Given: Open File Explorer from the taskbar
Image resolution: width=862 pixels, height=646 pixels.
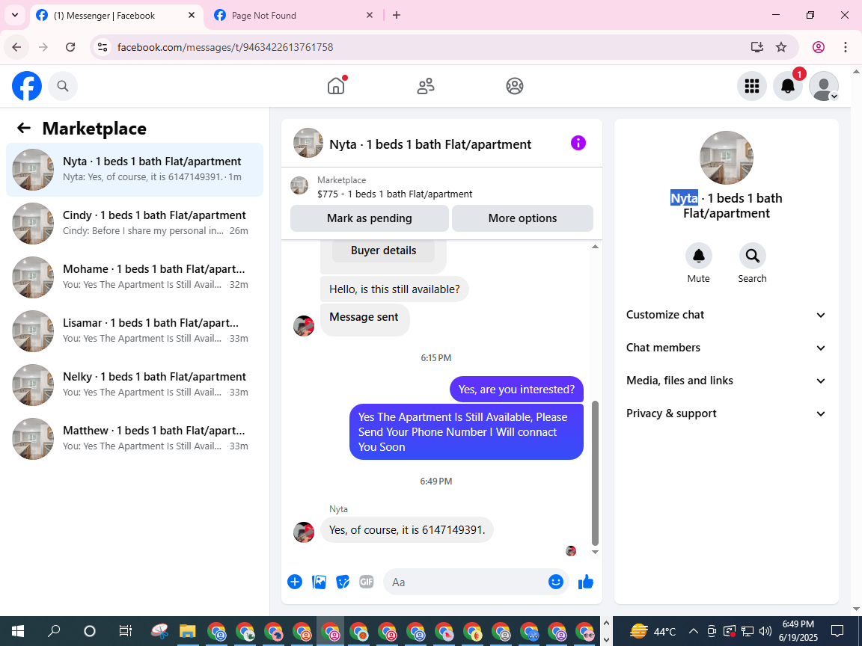Looking at the screenshot, I should 188,631.
